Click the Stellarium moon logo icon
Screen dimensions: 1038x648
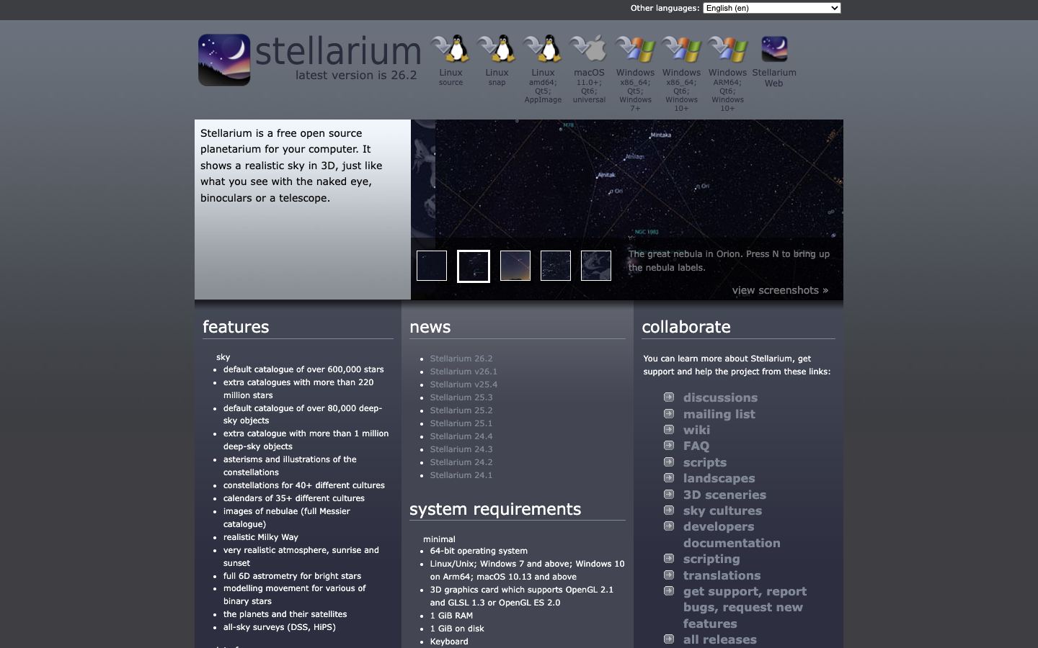(x=224, y=60)
